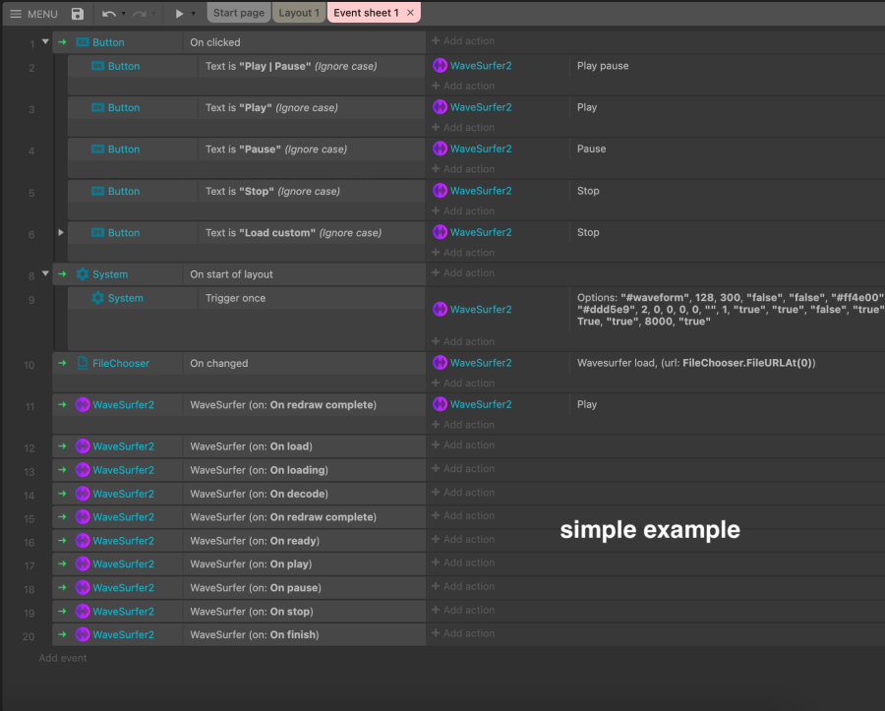Switch to the Start page tab
This screenshot has height=711, width=885.
tap(239, 13)
